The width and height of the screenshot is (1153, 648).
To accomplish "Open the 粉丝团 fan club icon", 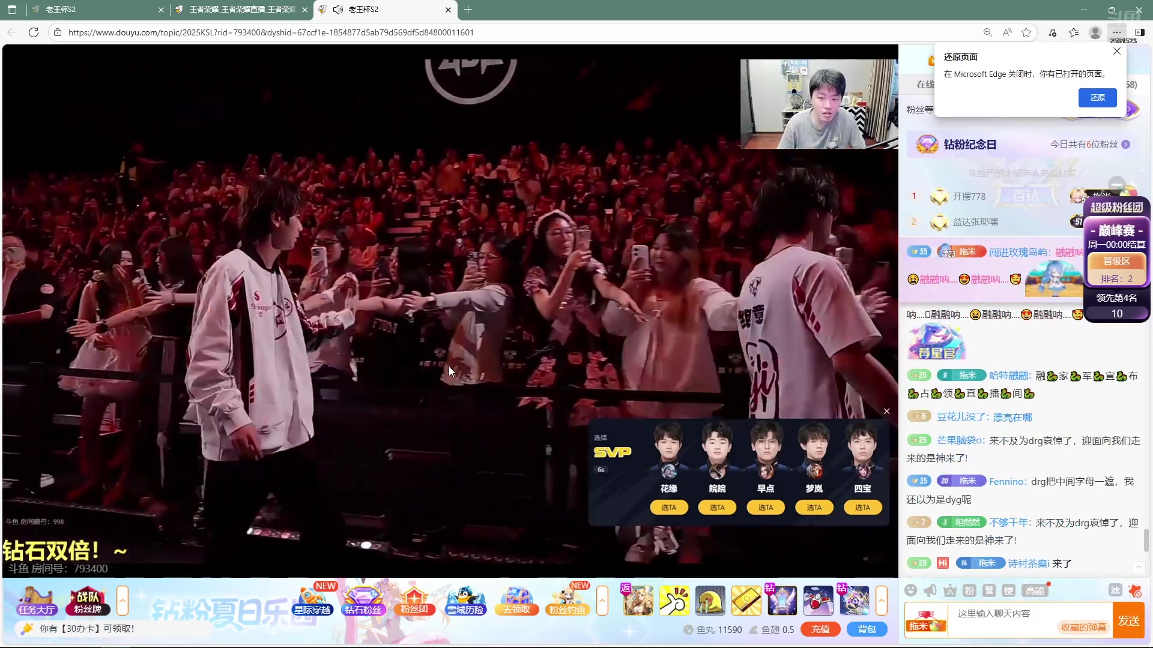I will pyautogui.click(x=414, y=601).
